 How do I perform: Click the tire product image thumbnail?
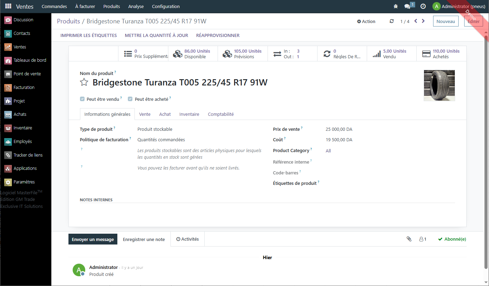tap(439, 85)
